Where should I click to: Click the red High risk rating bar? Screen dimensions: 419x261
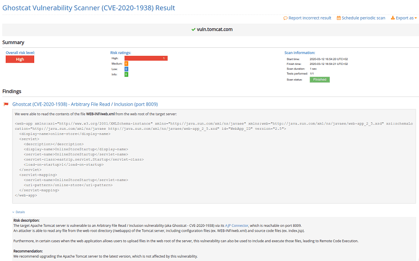pyautogui.click(x=146, y=58)
